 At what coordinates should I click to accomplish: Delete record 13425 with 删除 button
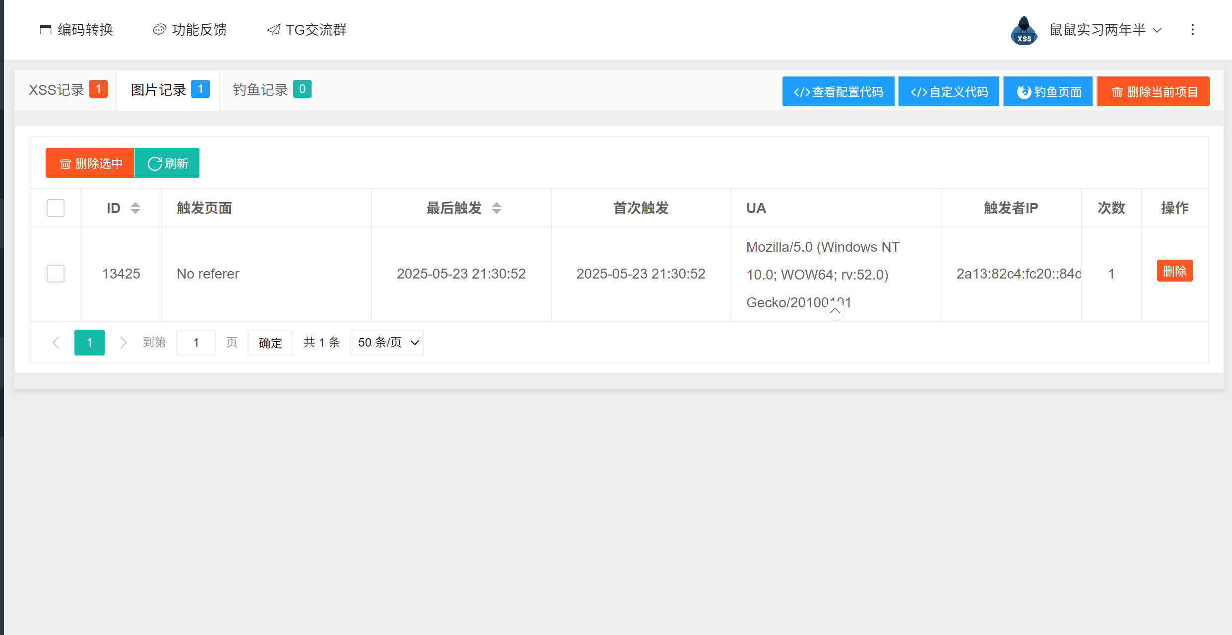click(1174, 271)
